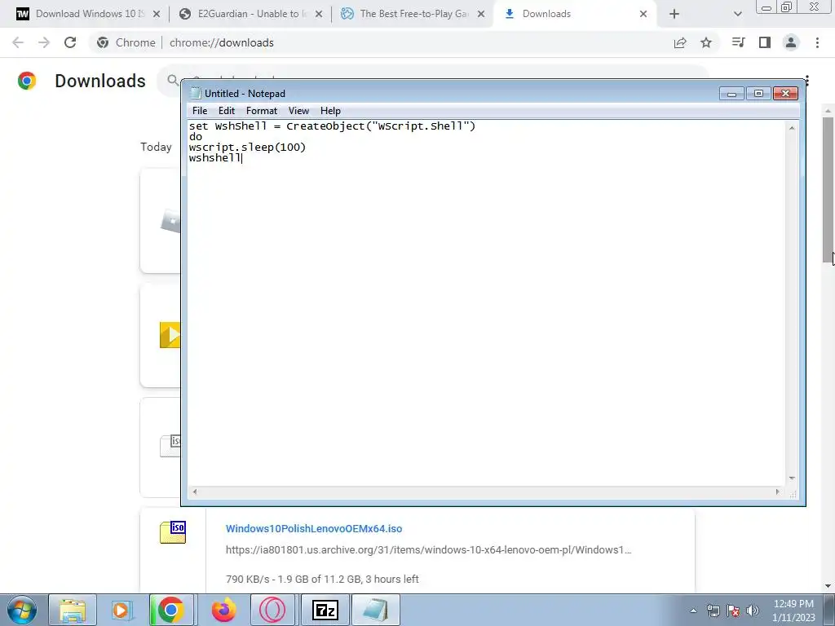Click the archive.org source URL
Viewport: 835px width, 626px height.
coord(428,550)
